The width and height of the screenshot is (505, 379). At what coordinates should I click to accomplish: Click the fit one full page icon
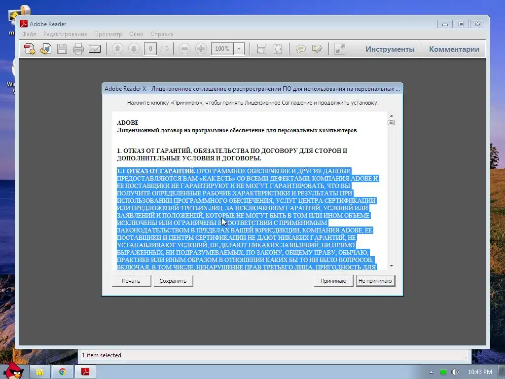click(x=278, y=49)
